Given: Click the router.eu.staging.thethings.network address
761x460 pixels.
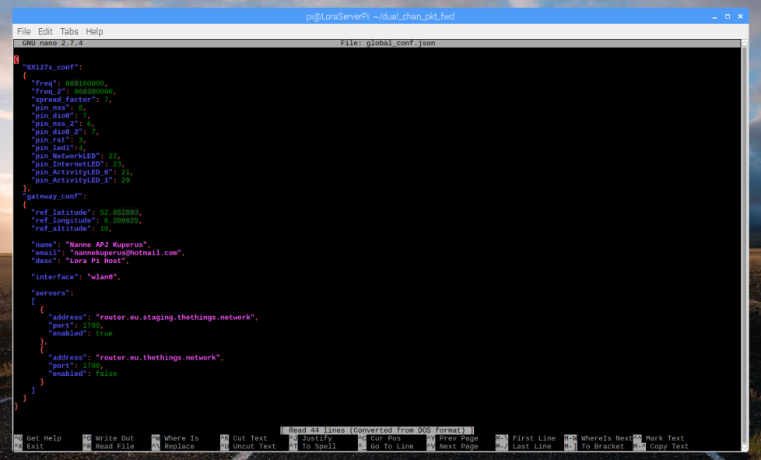Looking at the screenshot, I should pyautogui.click(x=175, y=317).
